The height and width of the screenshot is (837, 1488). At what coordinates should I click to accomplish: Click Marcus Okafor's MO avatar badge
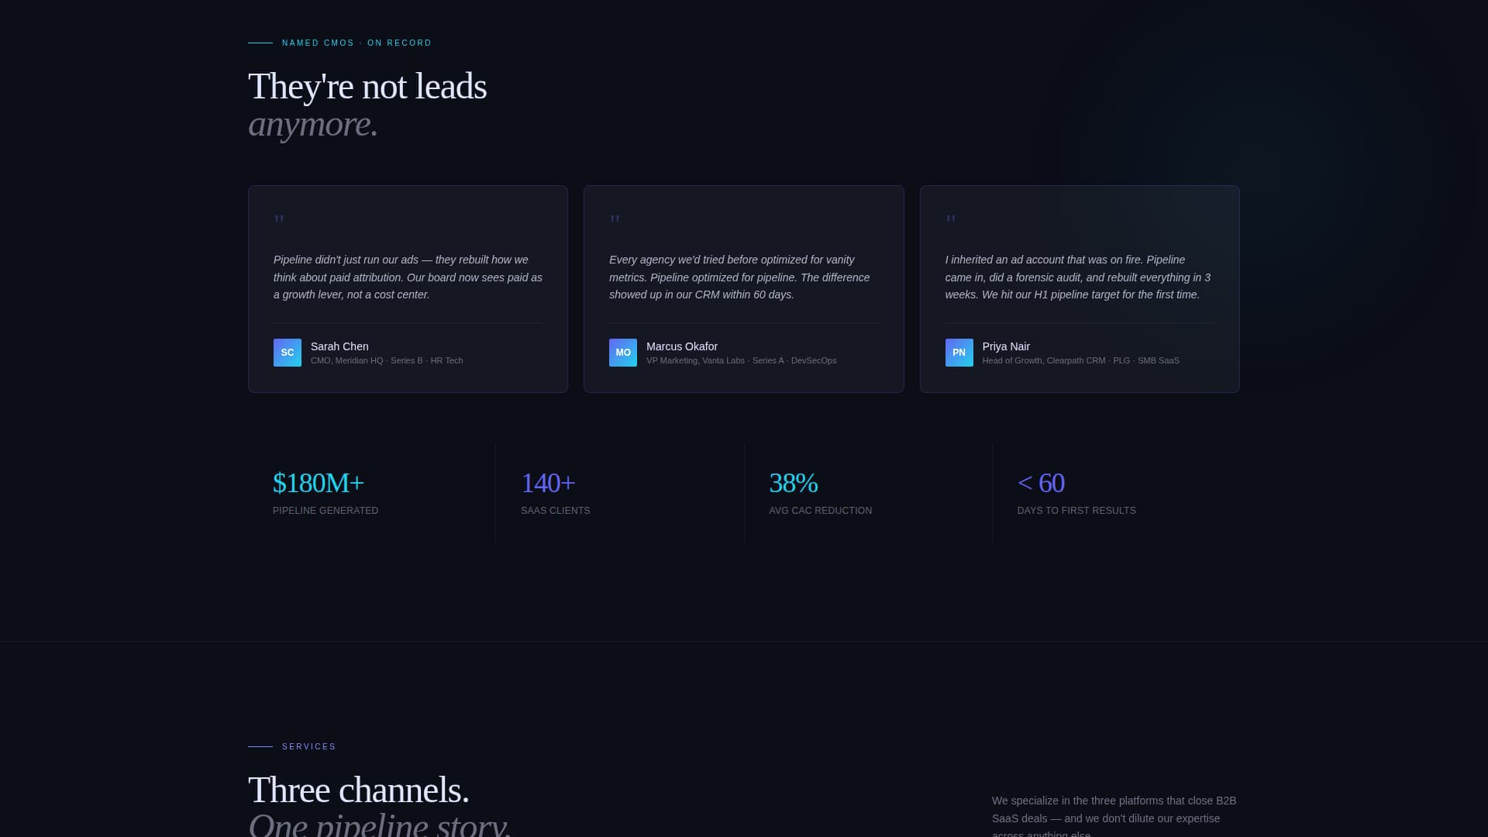pos(623,353)
